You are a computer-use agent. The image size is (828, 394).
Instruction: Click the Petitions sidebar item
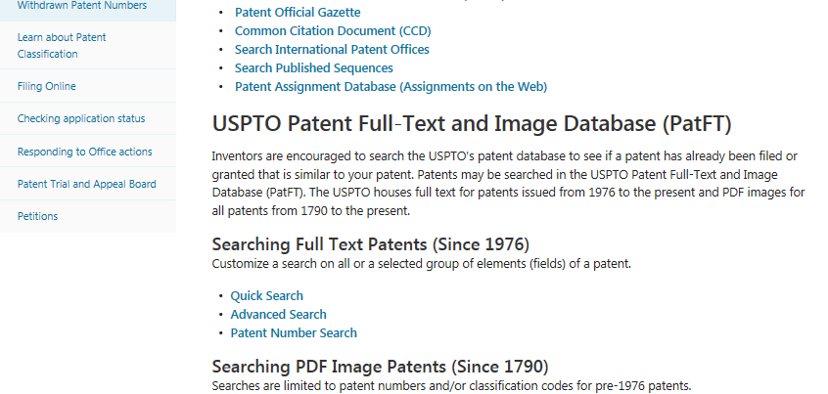pyautogui.click(x=37, y=216)
